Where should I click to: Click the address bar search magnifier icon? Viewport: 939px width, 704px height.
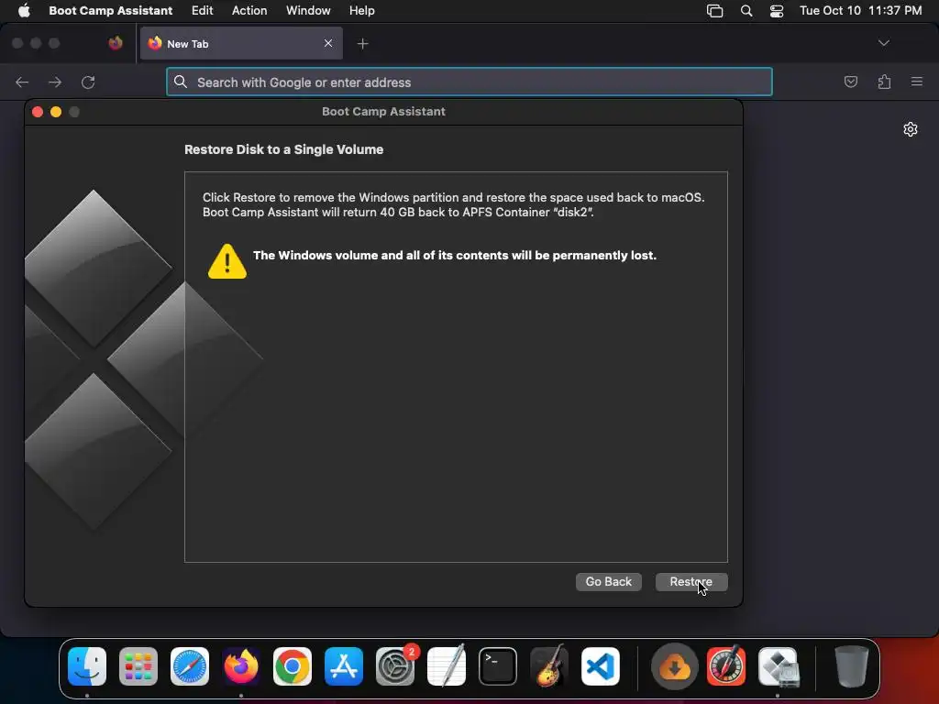[x=181, y=82]
